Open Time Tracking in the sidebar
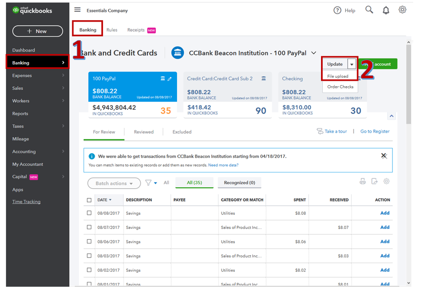 26,202
